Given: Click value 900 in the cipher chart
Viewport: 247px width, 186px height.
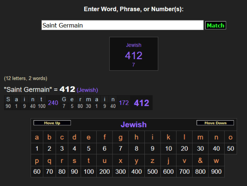Looking at the screenshot, I should coord(216,172).
